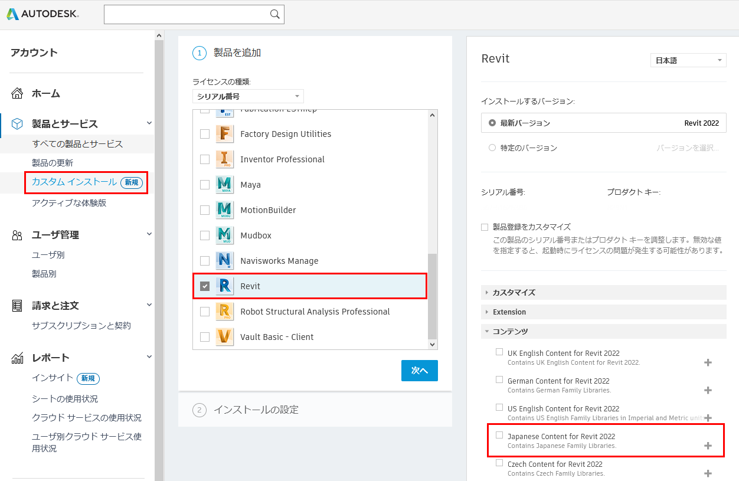Check German Content for Revit 2022
739x481 pixels.
coord(499,379)
